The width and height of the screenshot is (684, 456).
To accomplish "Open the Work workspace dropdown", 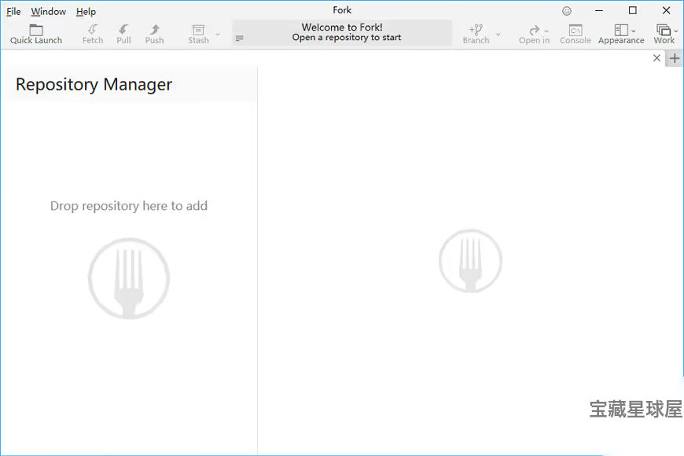I will coord(666,34).
